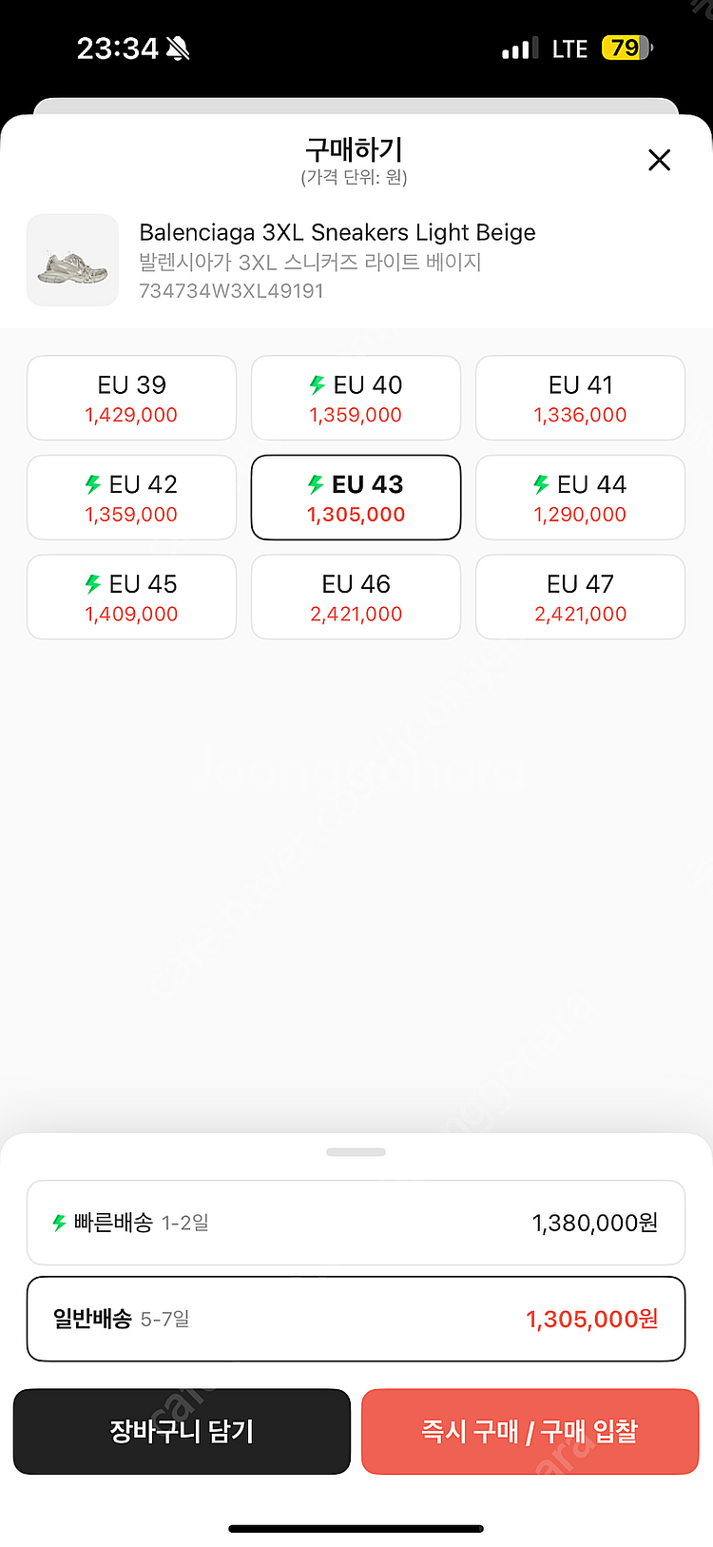The height and width of the screenshot is (1547, 713).
Task: Select size EU 45 option
Action: pos(131,597)
